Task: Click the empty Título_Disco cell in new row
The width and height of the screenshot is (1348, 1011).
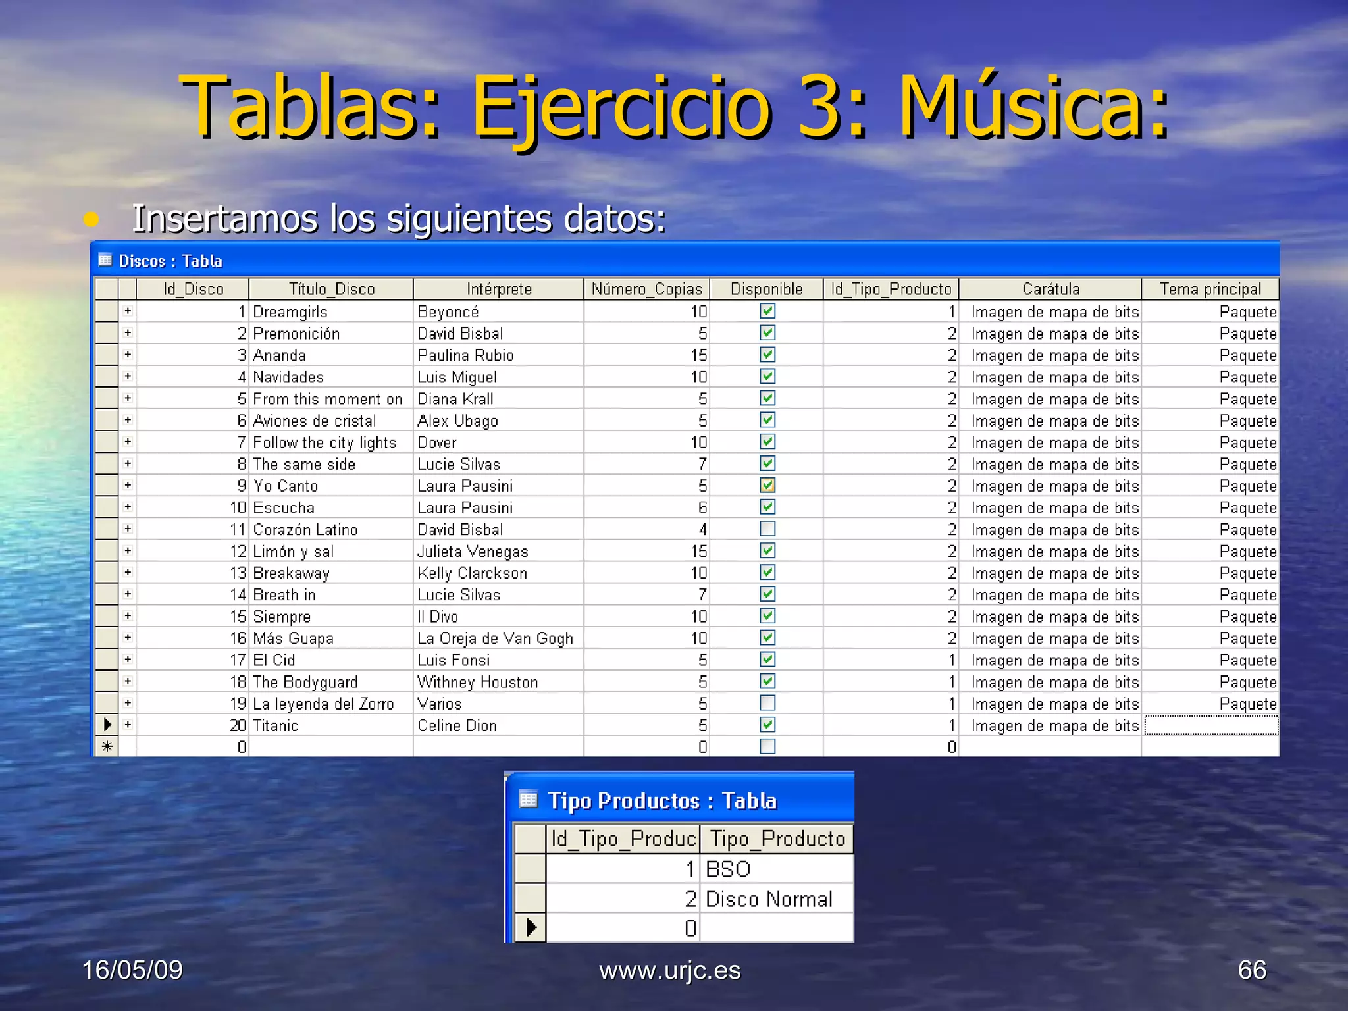Action: (331, 746)
